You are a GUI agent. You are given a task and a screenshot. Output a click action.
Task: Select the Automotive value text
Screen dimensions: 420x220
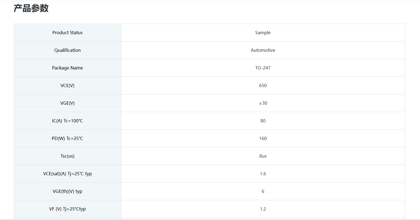[263, 50]
